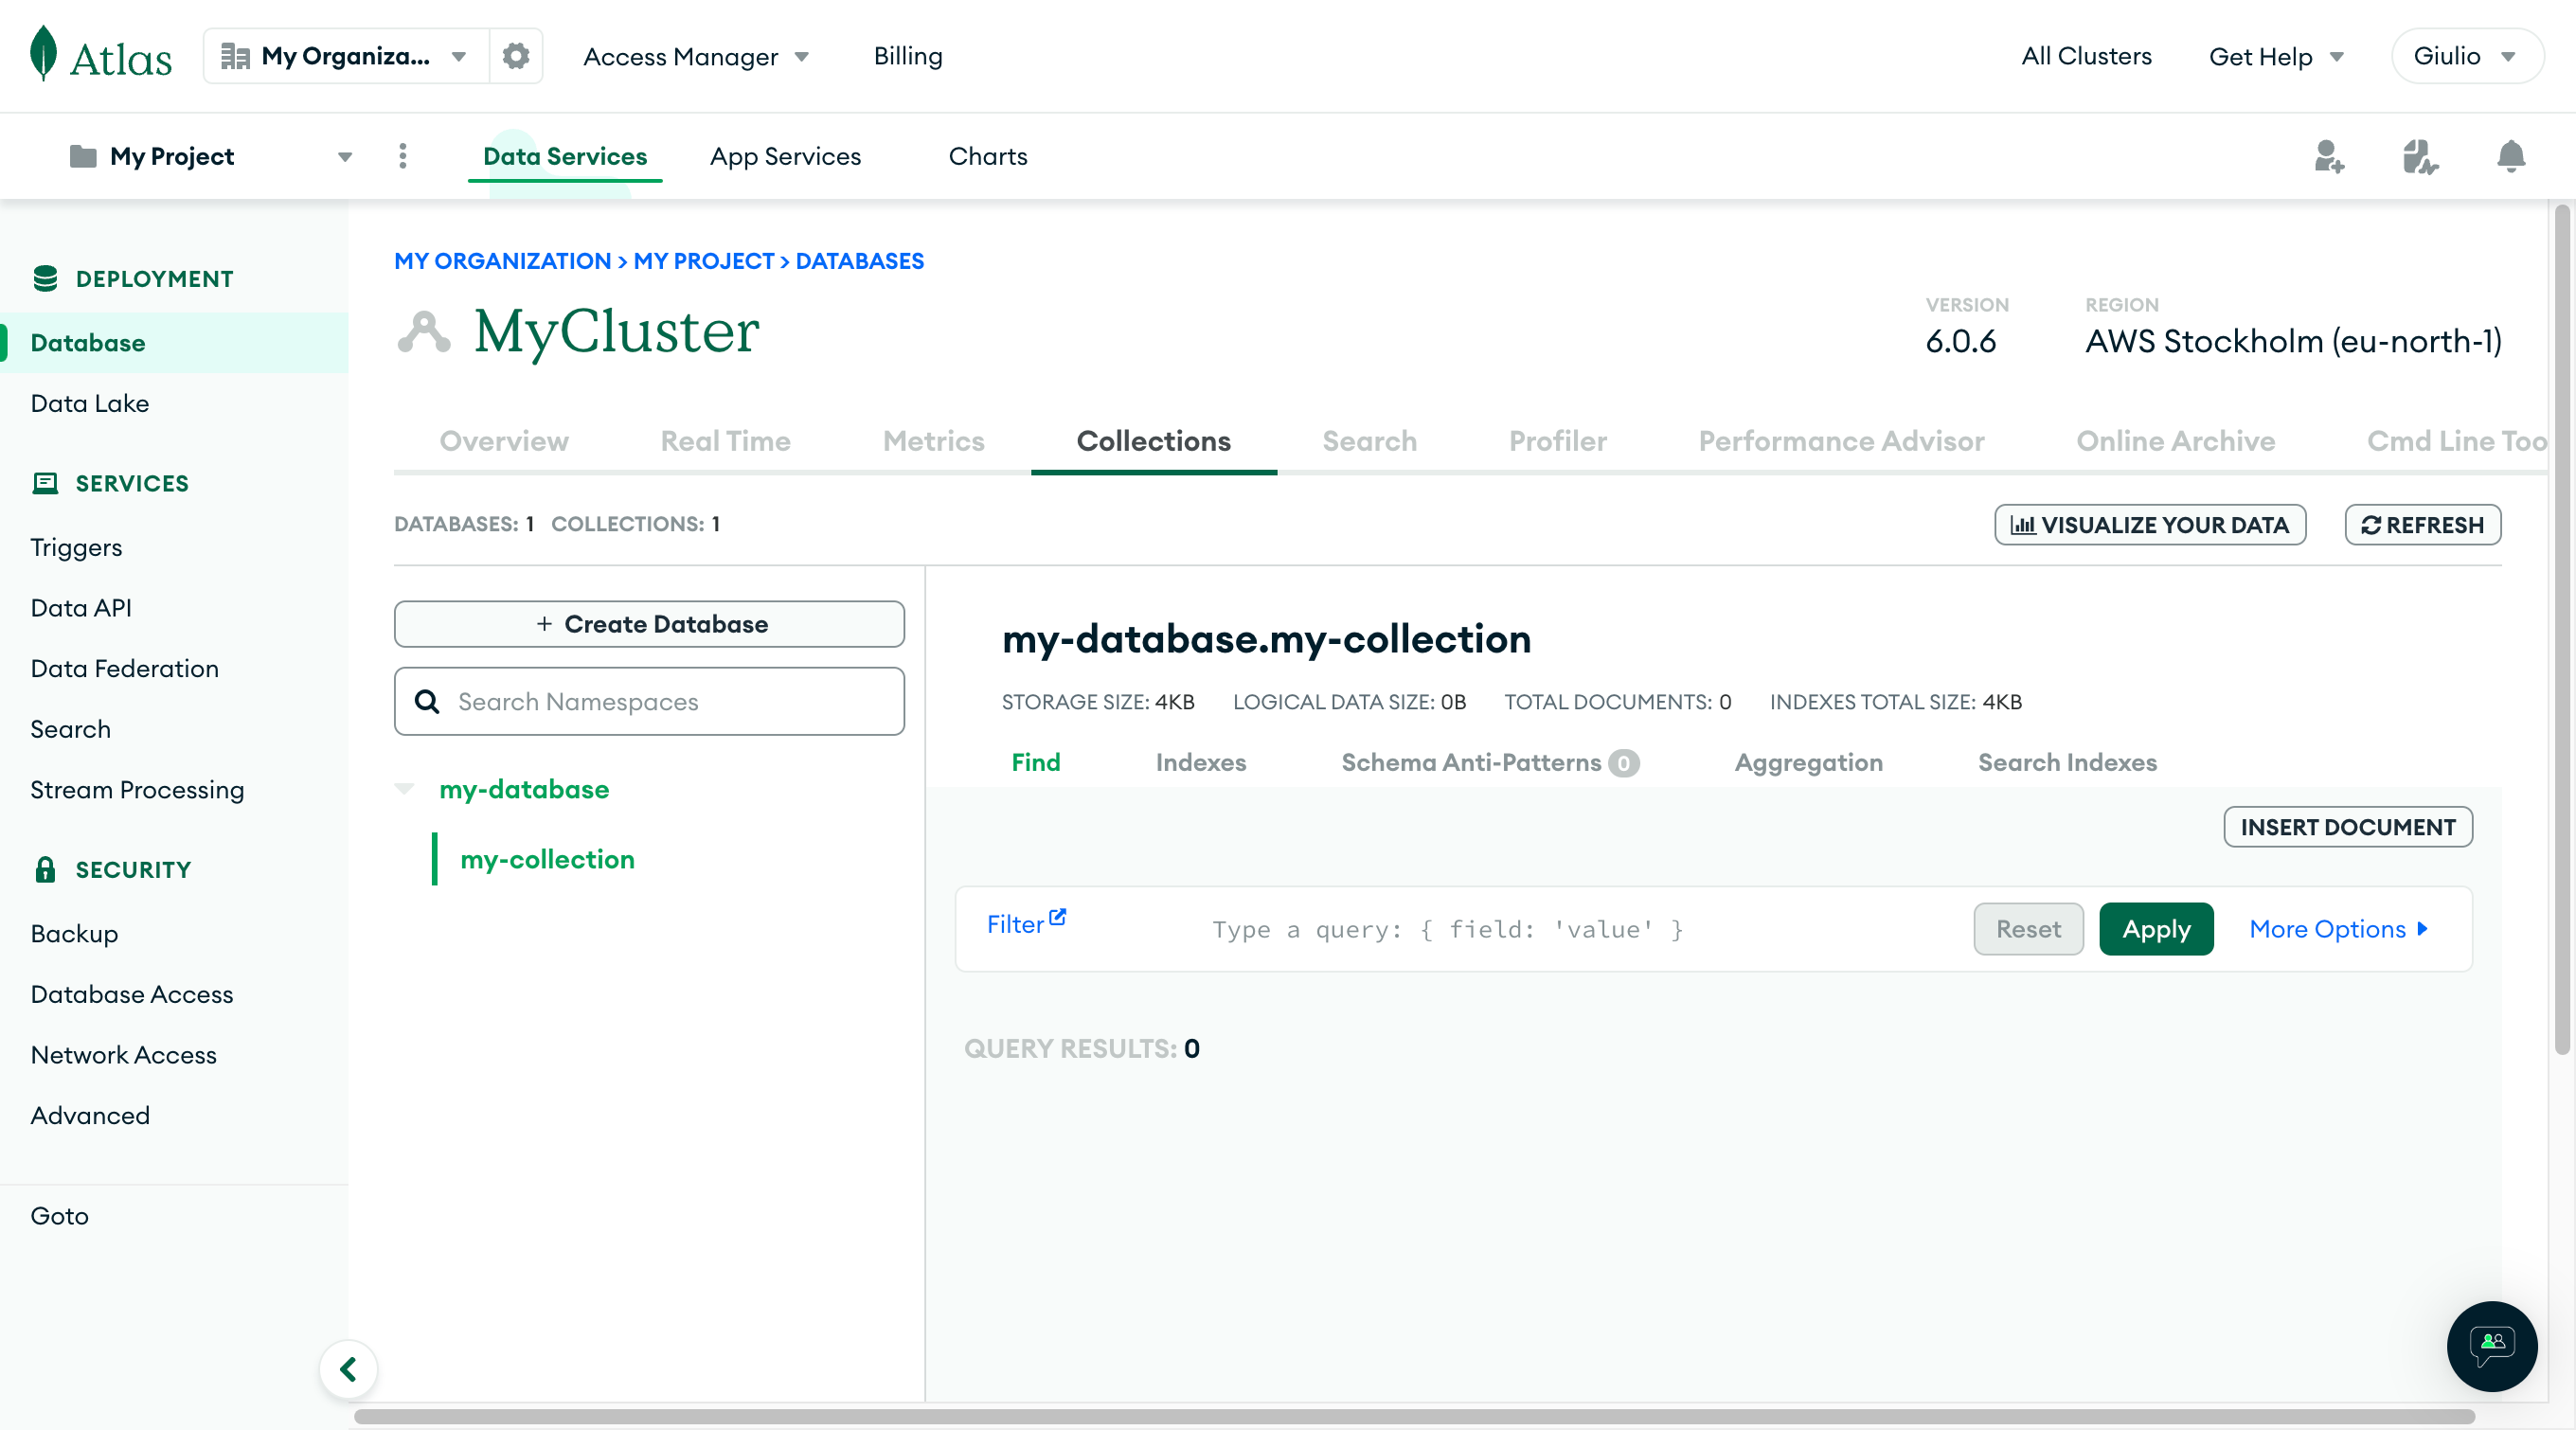This screenshot has height=1430, width=2576.
Task: Open organization settings gear
Action: [x=516, y=56]
